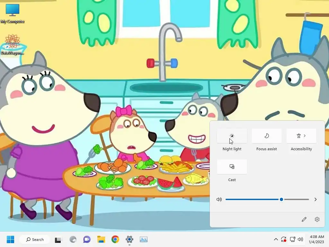Click the Focus assist label text
The image size is (329, 247).
click(266, 149)
